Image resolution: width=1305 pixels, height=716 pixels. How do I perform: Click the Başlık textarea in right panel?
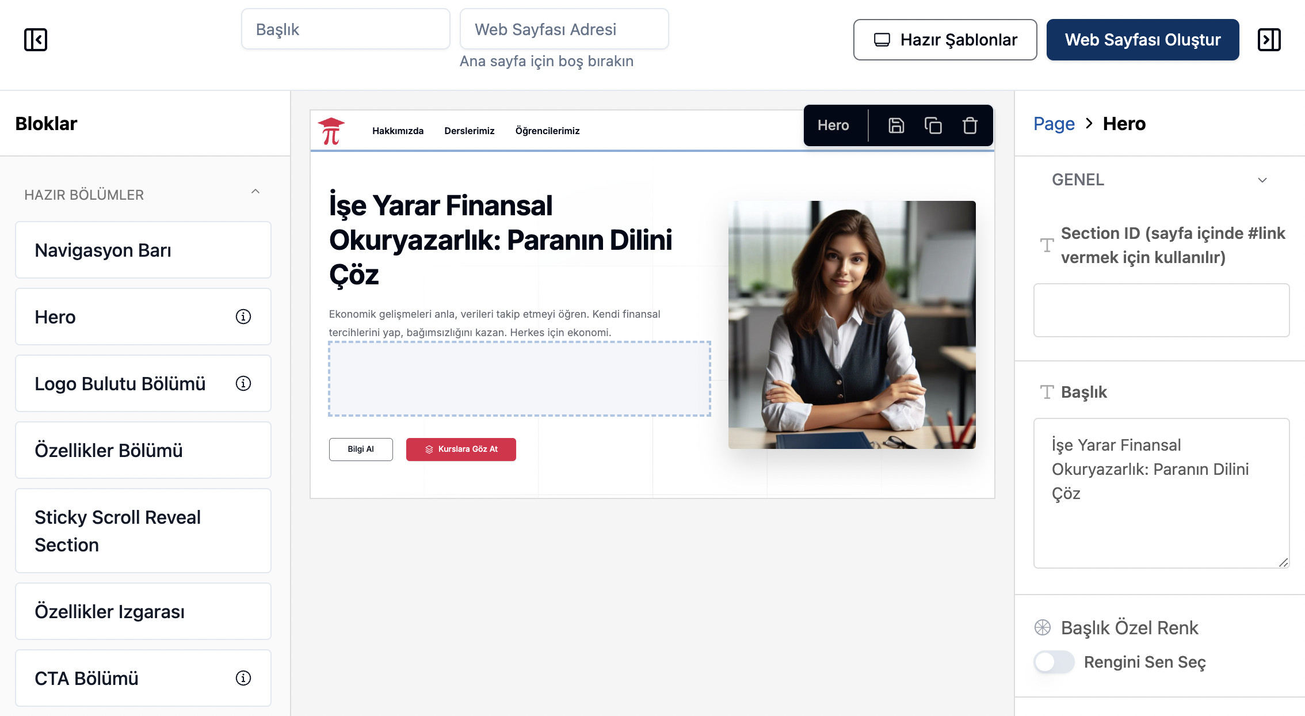click(x=1162, y=493)
